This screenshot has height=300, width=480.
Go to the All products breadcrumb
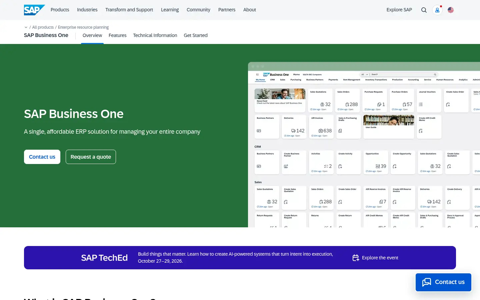click(43, 27)
